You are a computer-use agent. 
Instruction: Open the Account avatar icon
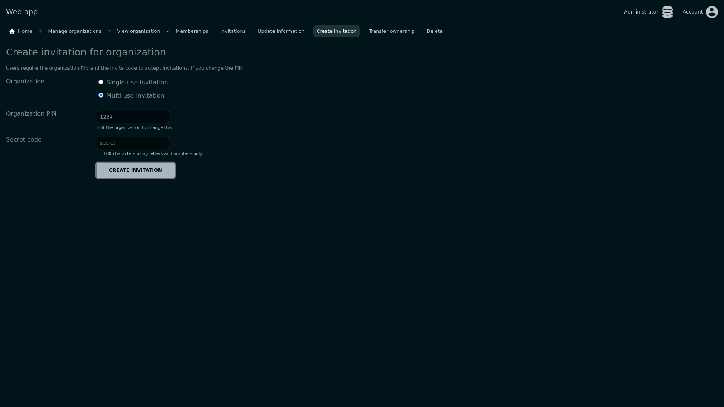[x=712, y=12]
